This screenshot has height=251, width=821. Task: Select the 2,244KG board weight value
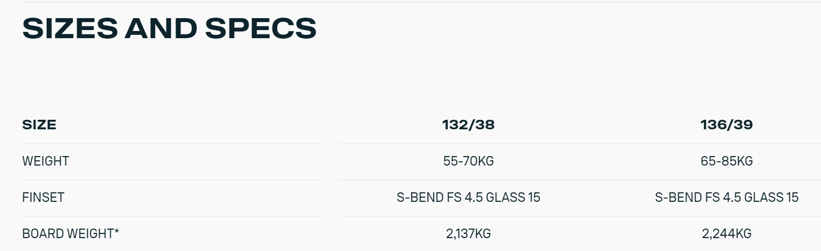point(726,234)
